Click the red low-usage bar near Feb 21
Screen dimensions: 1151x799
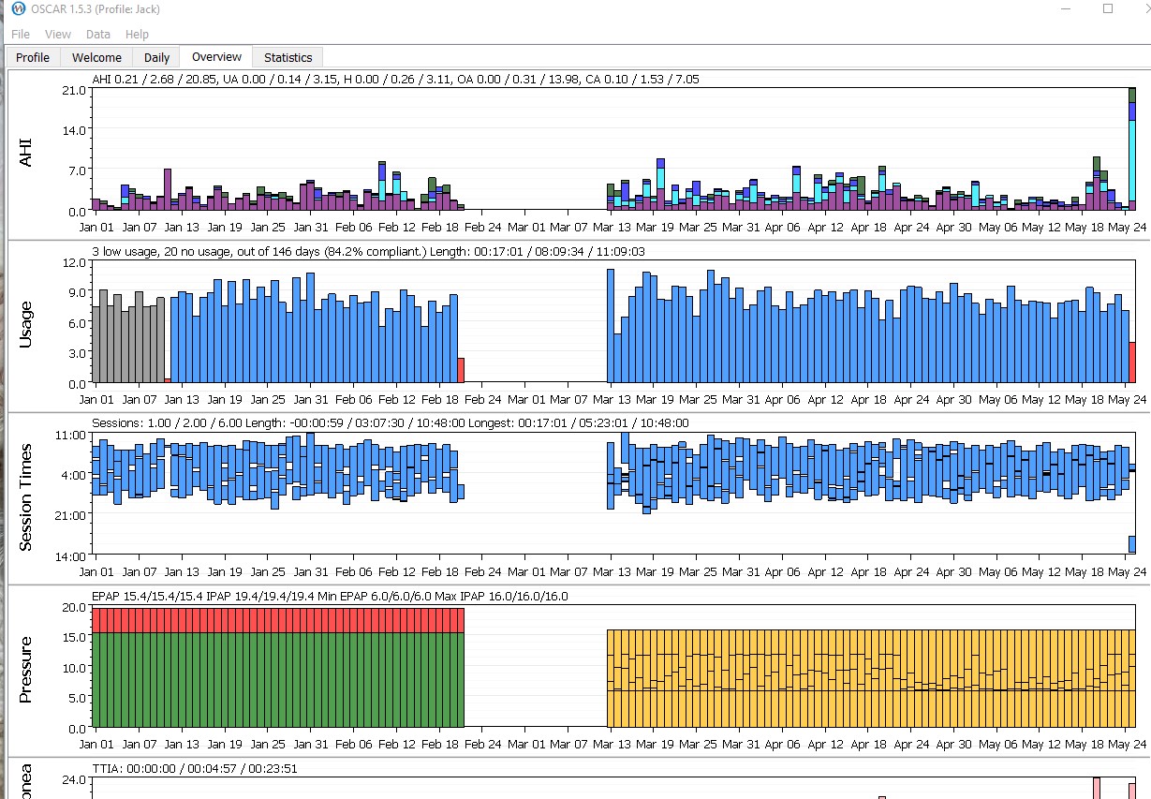[x=461, y=370]
